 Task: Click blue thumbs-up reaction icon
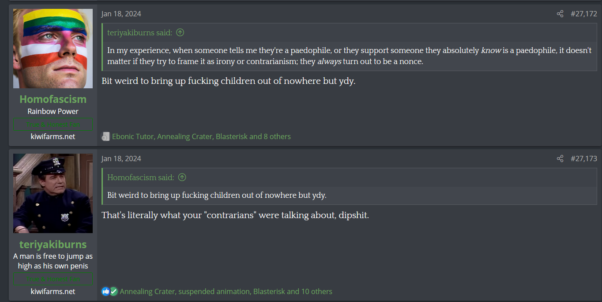point(105,291)
